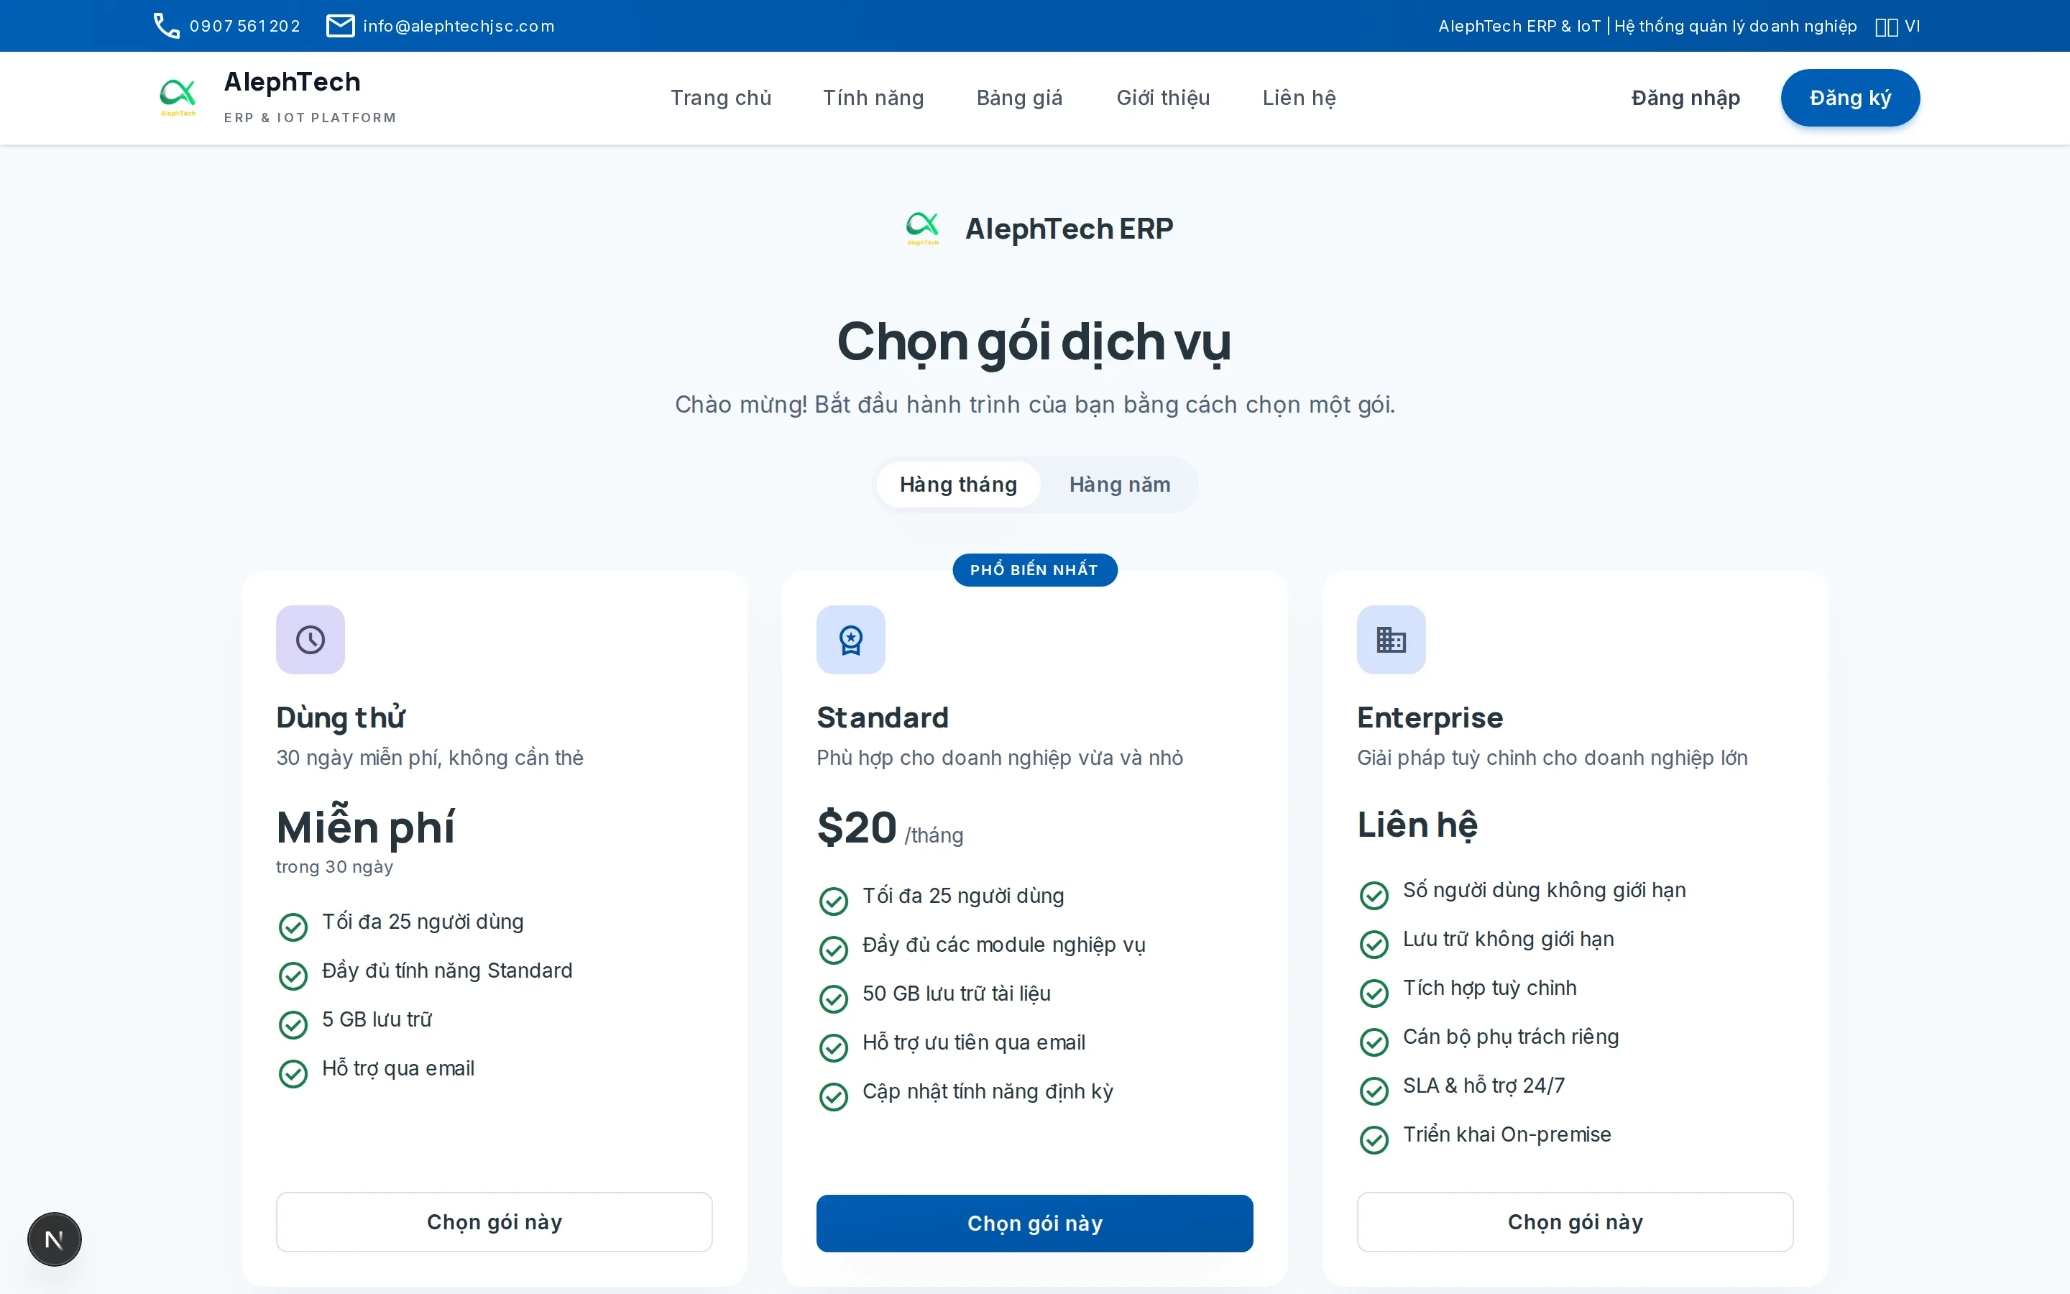Screen dimensions: 2070x1294
Task: Click checkmark beside "Số người dùng không giới hạn"
Action: [x=1374, y=894]
